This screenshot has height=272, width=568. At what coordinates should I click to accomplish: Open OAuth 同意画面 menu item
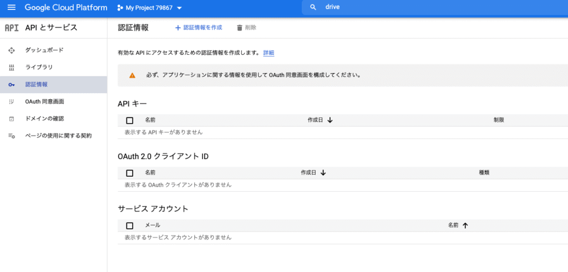tap(44, 102)
